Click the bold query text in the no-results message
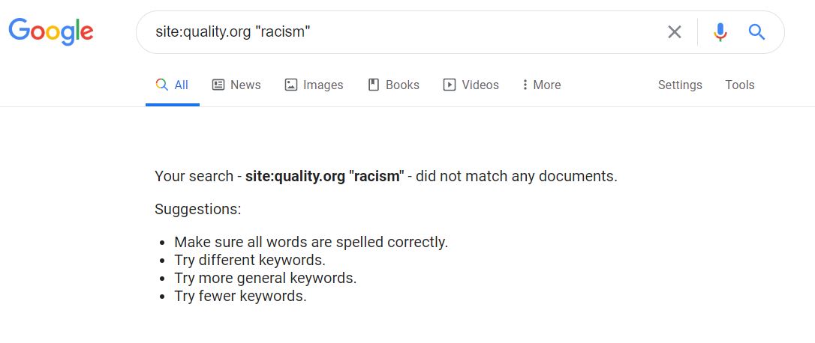815x343 pixels. pos(324,177)
